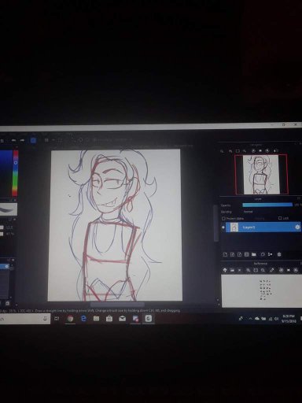Select the highlighted blue toolbar button

[33, 140]
